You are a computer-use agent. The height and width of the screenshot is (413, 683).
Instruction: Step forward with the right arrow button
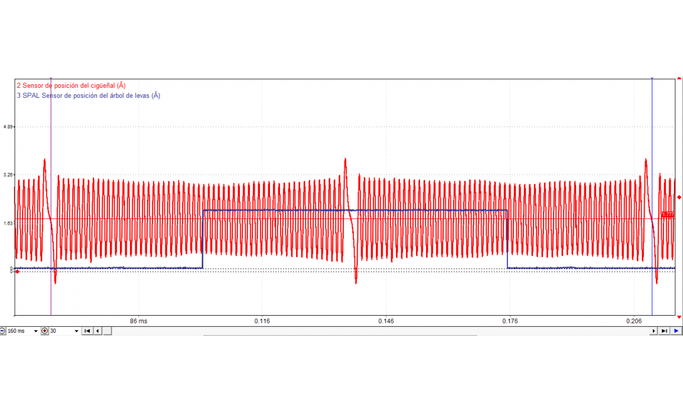653,331
